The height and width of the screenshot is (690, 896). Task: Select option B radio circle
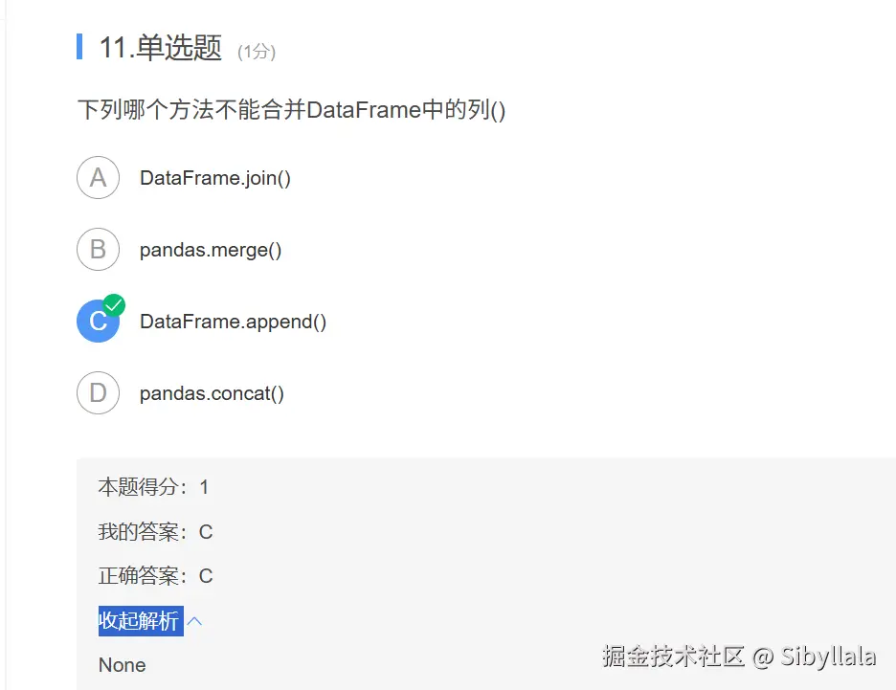coord(98,250)
